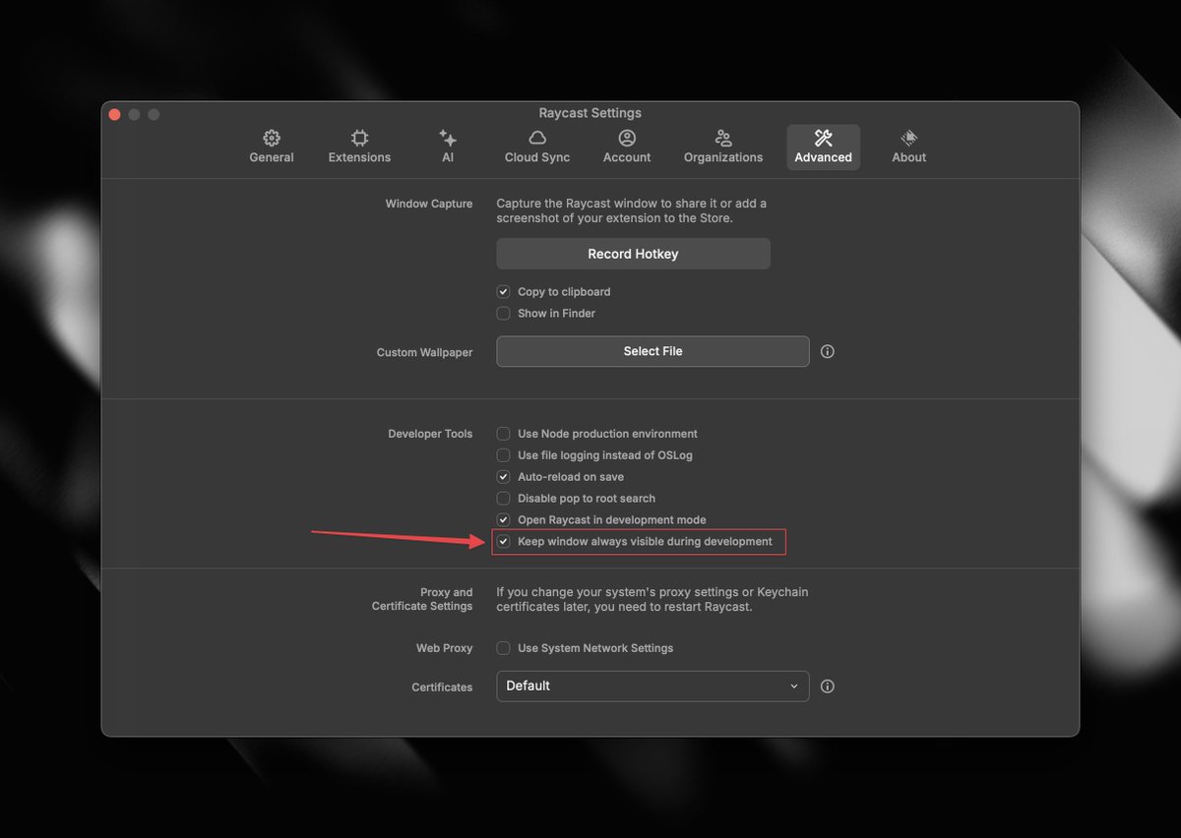
Task: Enable Use System Network Settings
Action: 503,648
